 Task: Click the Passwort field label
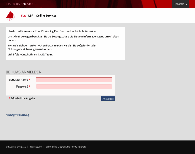(x=22, y=86)
